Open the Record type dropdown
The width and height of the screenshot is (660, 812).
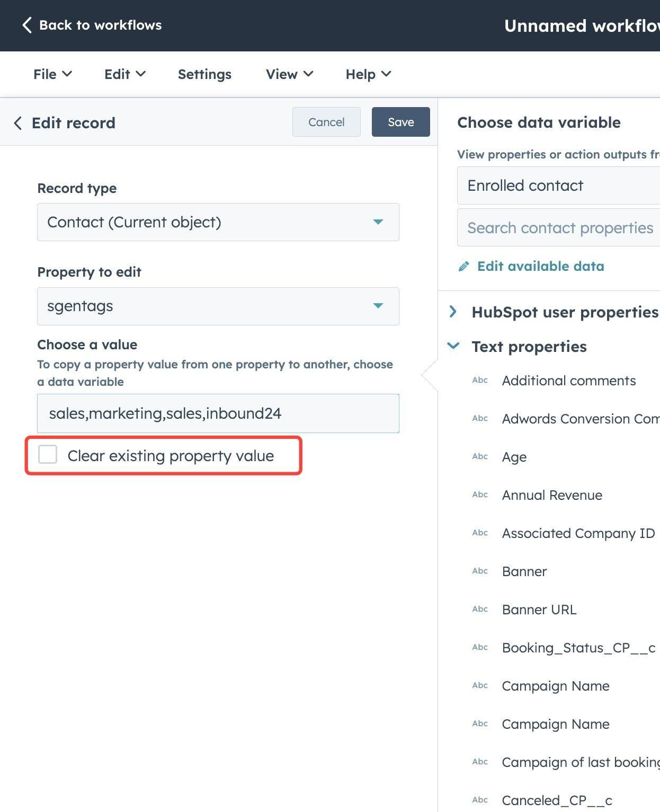click(218, 222)
